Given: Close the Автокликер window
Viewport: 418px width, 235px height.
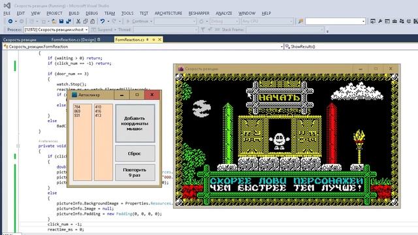Looking at the screenshot, I should coord(152,95).
